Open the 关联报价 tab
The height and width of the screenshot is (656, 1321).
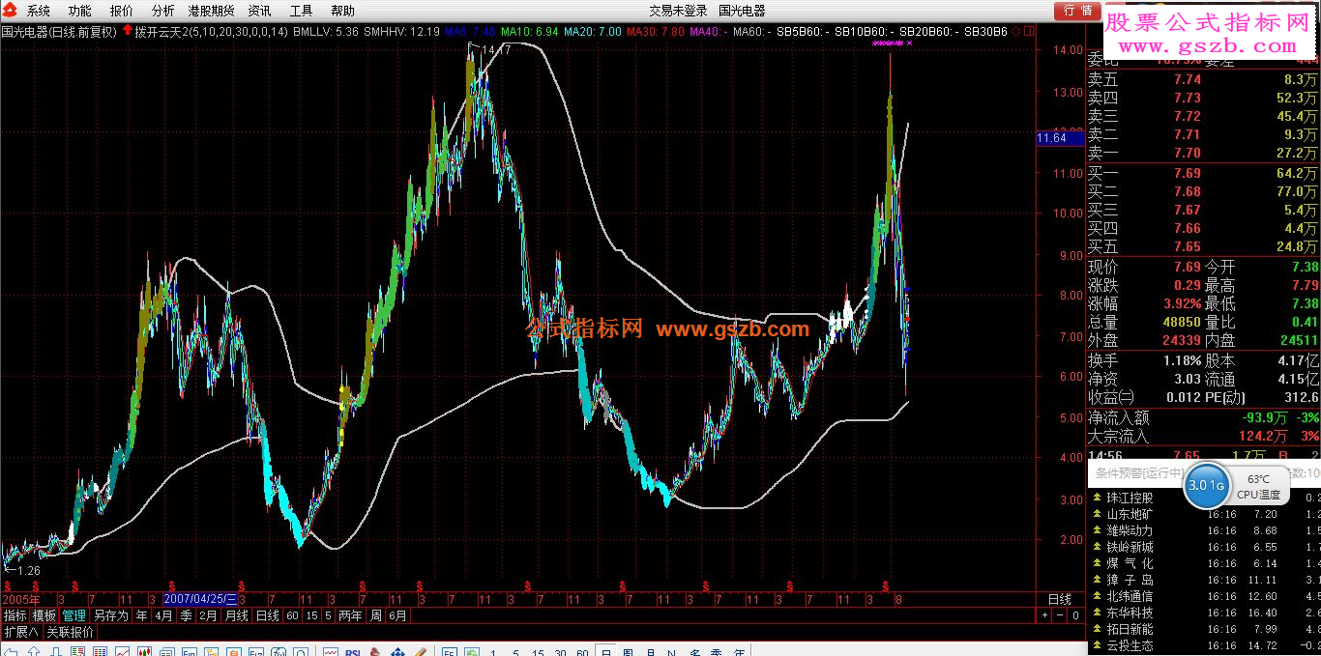pos(71,632)
